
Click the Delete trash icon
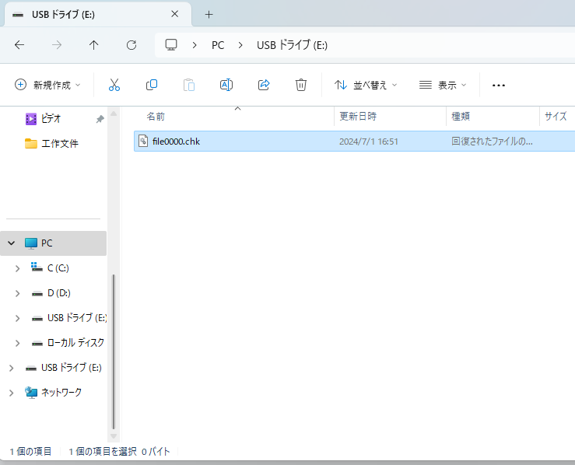pyautogui.click(x=300, y=85)
